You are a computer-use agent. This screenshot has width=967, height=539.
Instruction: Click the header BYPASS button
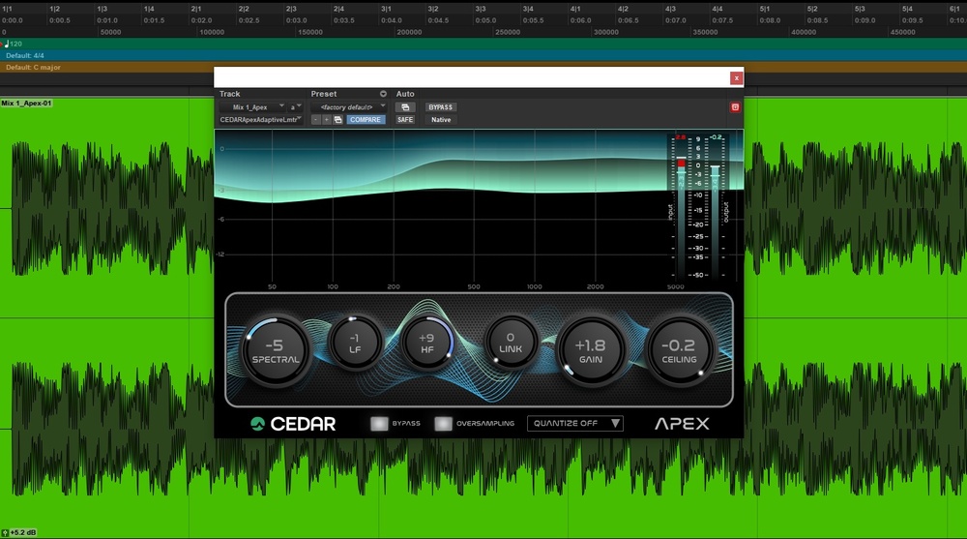pos(440,107)
